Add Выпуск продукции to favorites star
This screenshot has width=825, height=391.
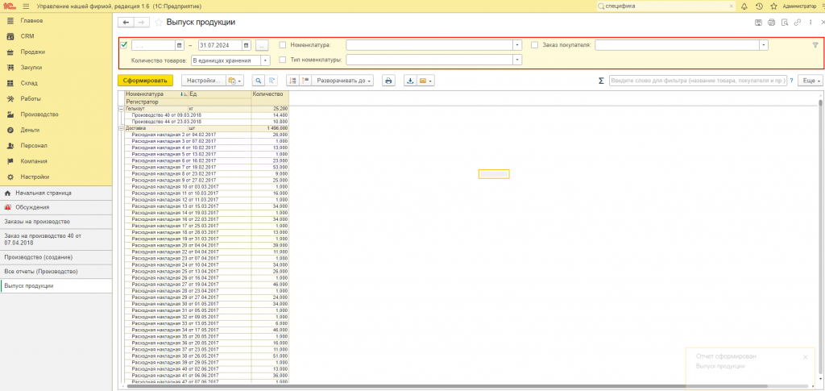coord(159,22)
